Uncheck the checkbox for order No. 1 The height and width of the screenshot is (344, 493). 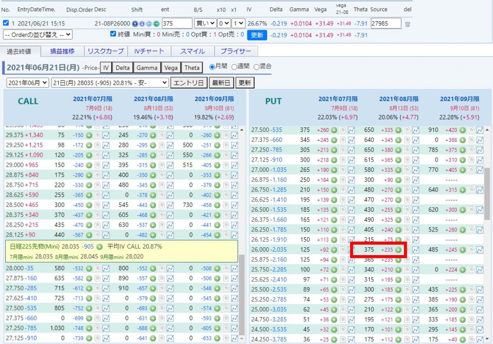[6, 23]
